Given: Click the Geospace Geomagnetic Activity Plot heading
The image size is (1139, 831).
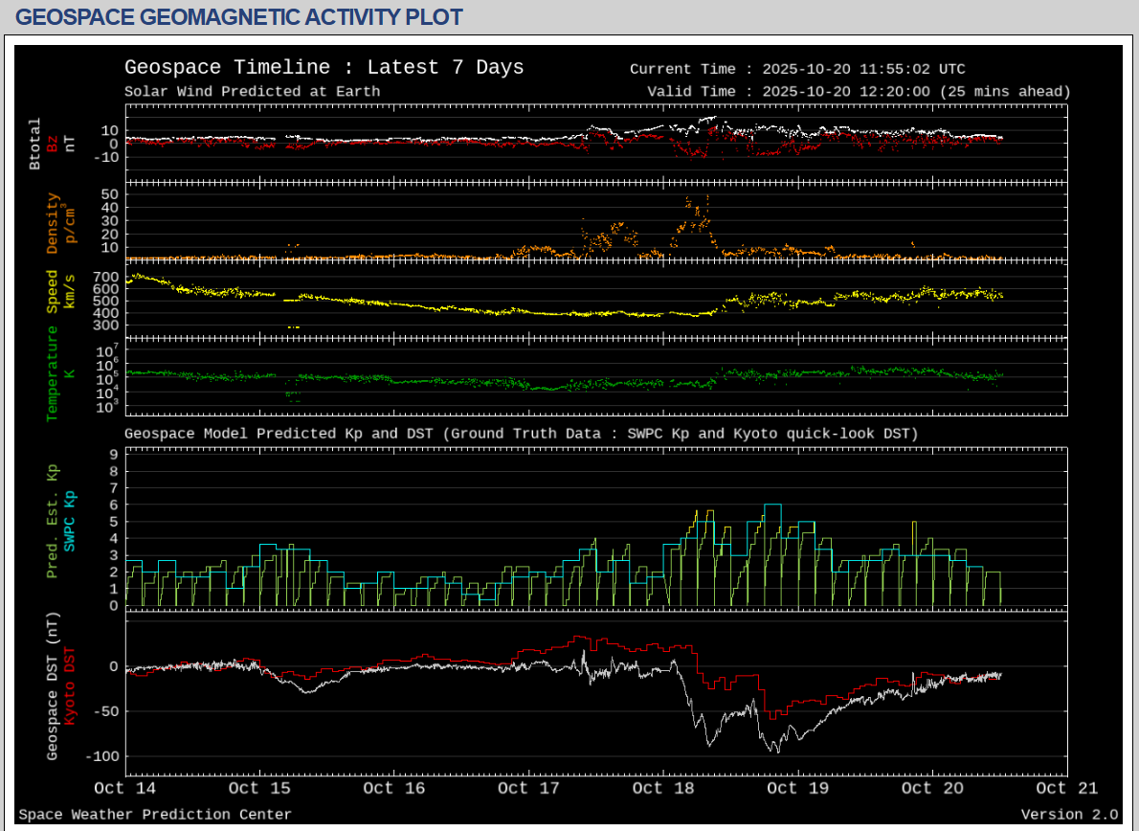Looking at the screenshot, I should click(x=239, y=17).
